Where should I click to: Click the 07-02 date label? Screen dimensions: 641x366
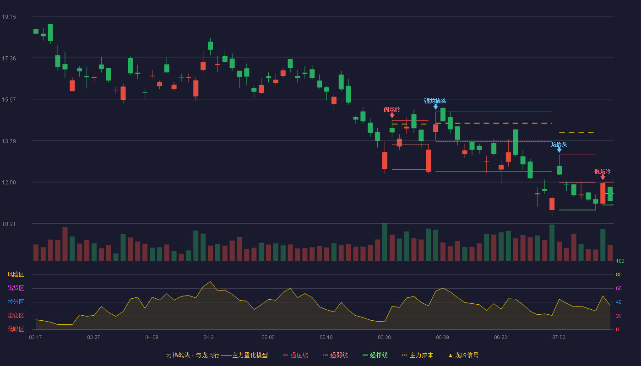(559, 337)
